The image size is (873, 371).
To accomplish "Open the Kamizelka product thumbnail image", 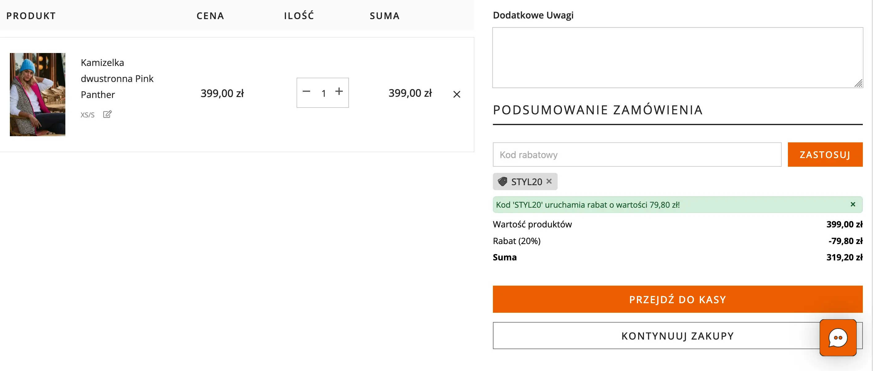I will pos(38,95).
